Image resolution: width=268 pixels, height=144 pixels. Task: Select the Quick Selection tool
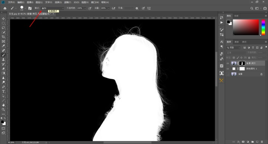click(3, 32)
